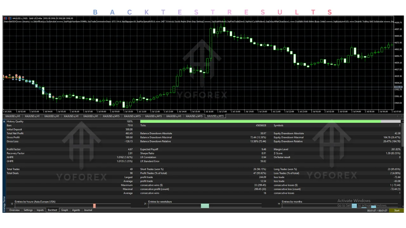Click the Expected Payoff value 9.46
406x228 pixels.
coord(264,149)
